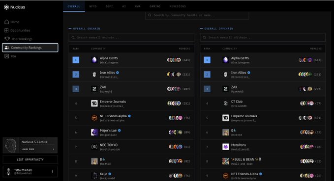Image resolution: width=334 pixels, height=181 pixels.
Task: View Alpha GEMS member avatars in onchain list
Action: [x=174, y=60]
